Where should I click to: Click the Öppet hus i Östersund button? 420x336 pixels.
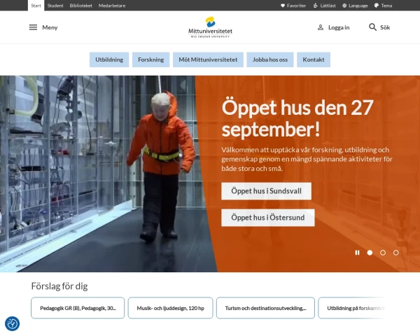click(268, 218)
